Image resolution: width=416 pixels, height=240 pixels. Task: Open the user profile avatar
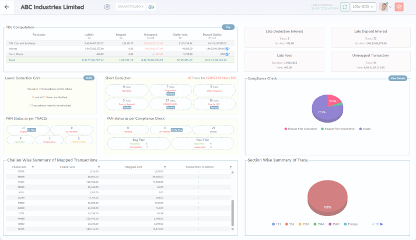pos(383,7)
